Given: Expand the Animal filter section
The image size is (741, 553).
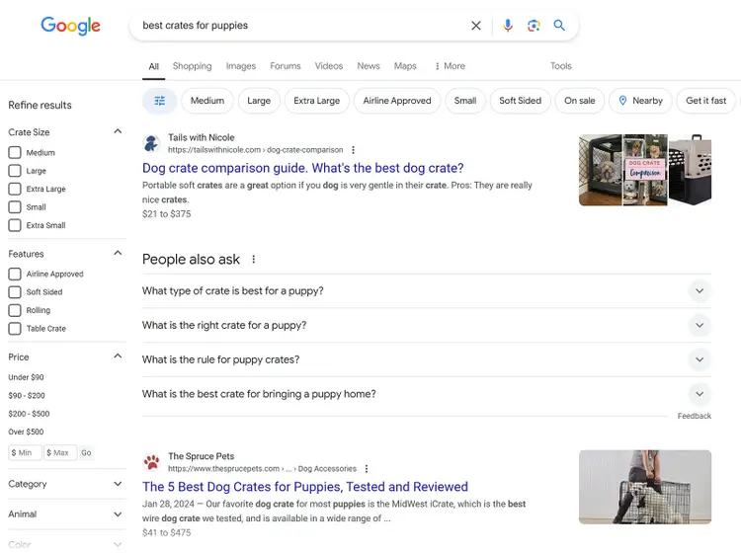Looking at the screenshot, I should tap(118, 514).
